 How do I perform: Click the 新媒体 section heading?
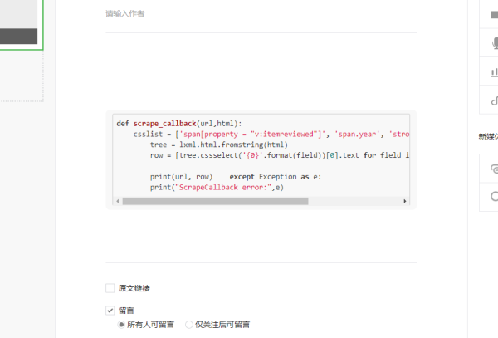click(x=487, y=137)
